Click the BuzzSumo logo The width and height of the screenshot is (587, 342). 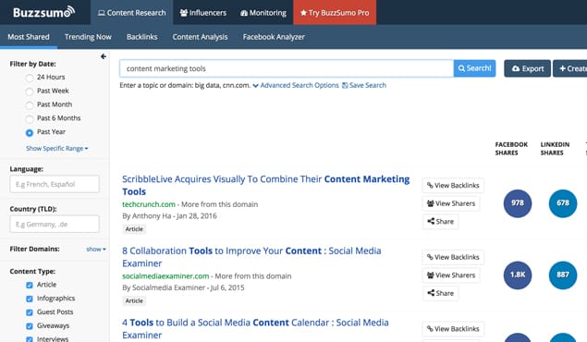(44, 12)
